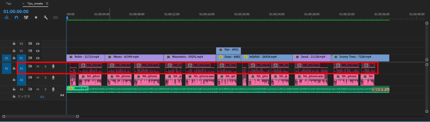This screenshot has height=122, width=430.
Task: Toggle the Snap magnet icon
Action: (16, 17)
